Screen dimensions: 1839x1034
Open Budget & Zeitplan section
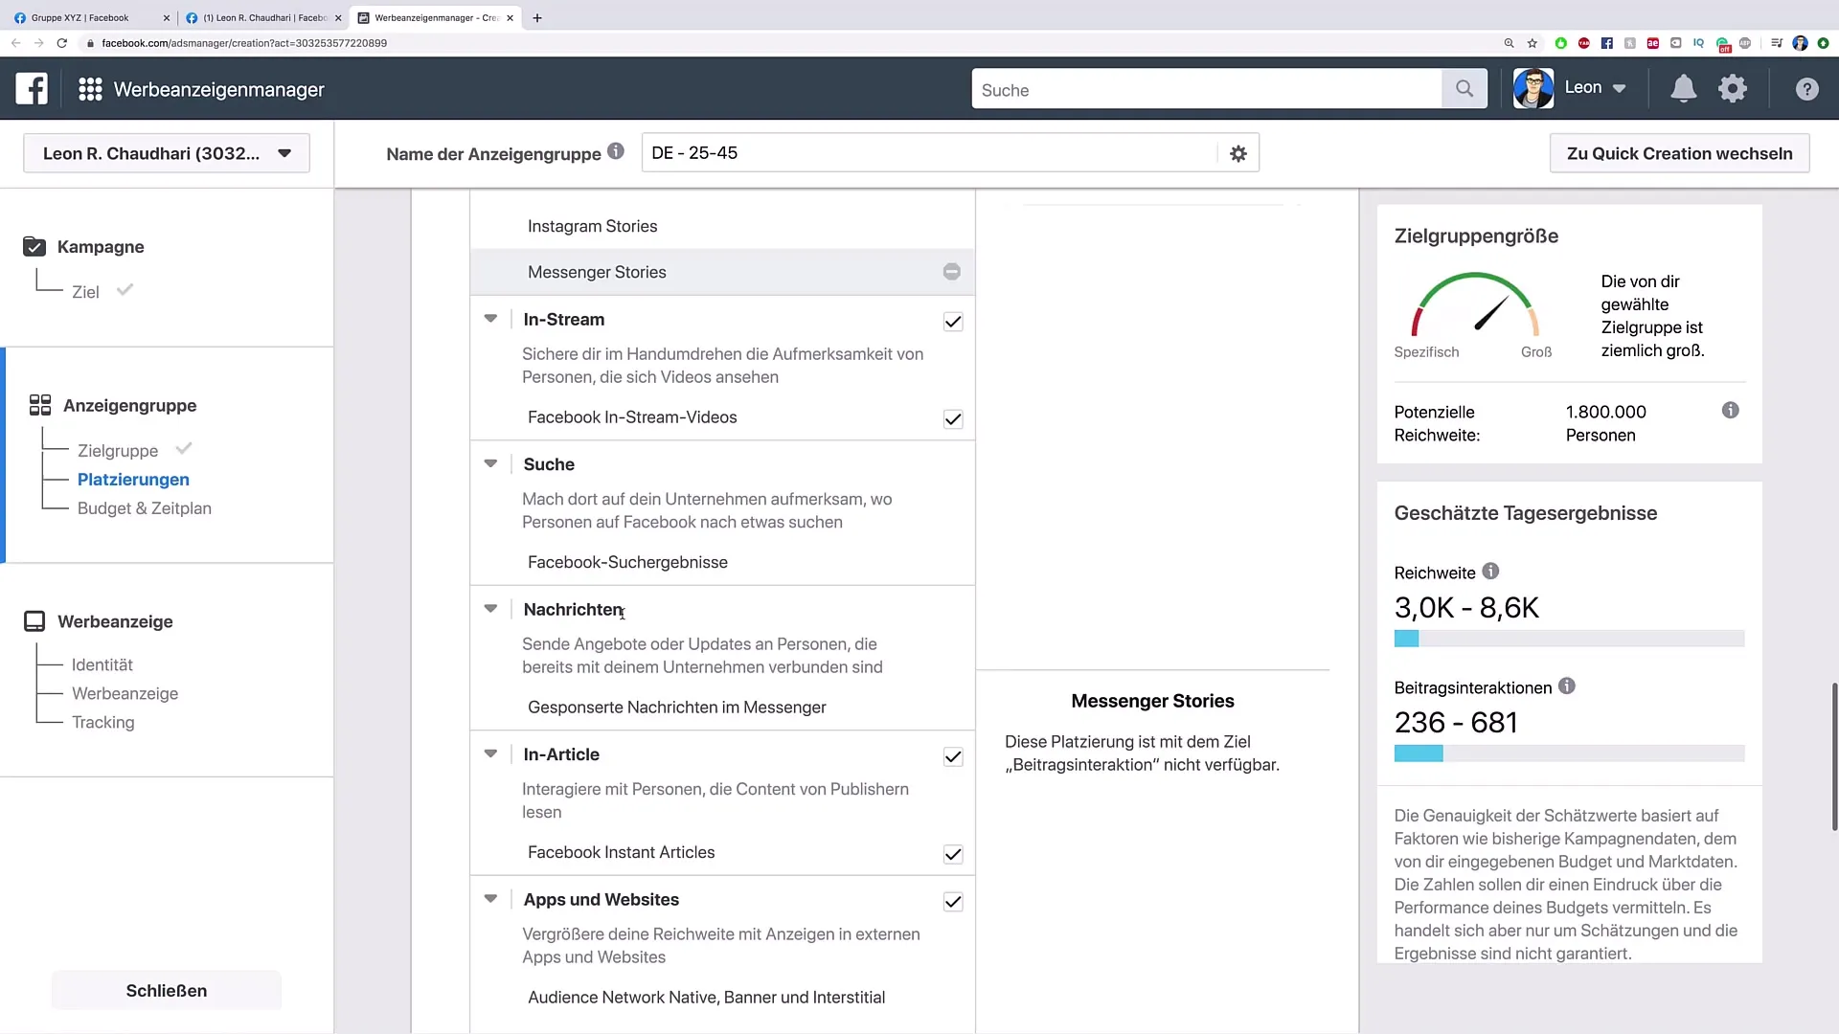tap(145, 508)
